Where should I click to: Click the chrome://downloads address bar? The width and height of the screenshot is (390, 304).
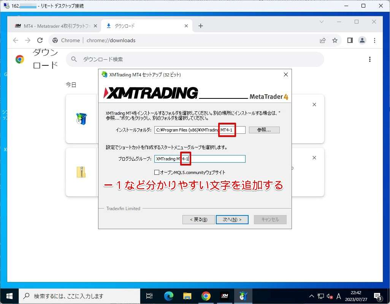pyautogui.click(x=194, y=40)
